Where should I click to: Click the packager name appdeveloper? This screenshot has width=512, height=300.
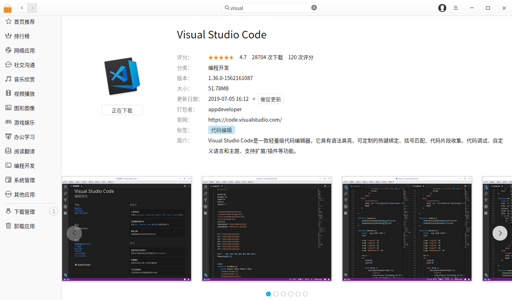pos(225,109)
